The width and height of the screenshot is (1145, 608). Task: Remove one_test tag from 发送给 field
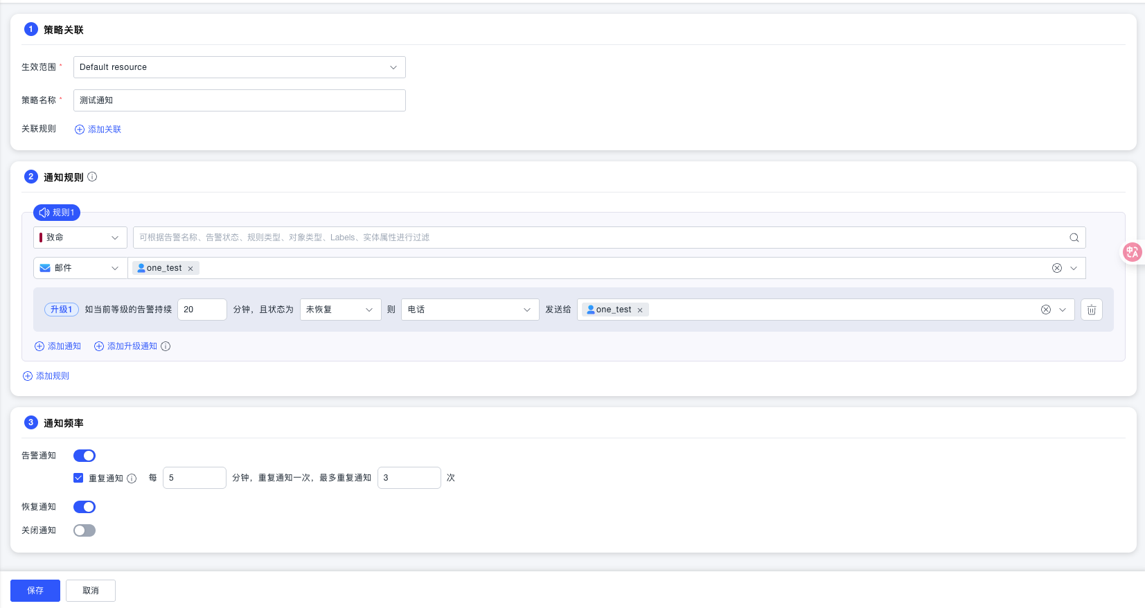coord(640,310)
